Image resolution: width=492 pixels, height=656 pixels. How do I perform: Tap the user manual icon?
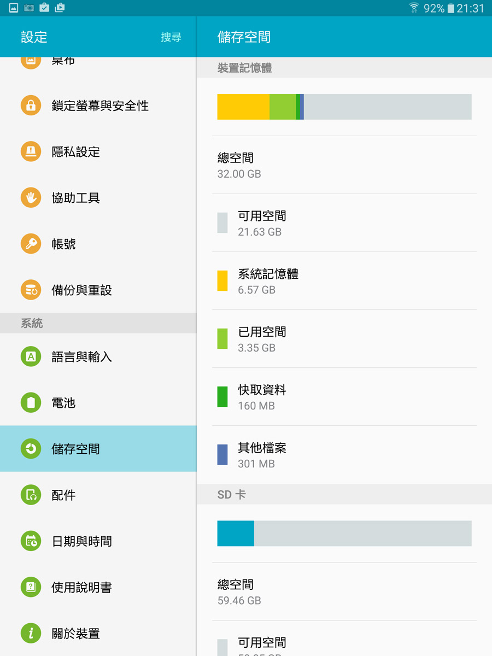click(x=31, y=587)
